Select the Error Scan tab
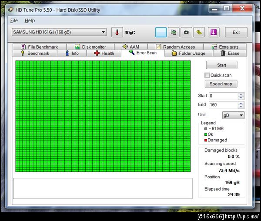The height and width of the screenshot is (221, 261). pyautogui.click(x=143, y=53)
